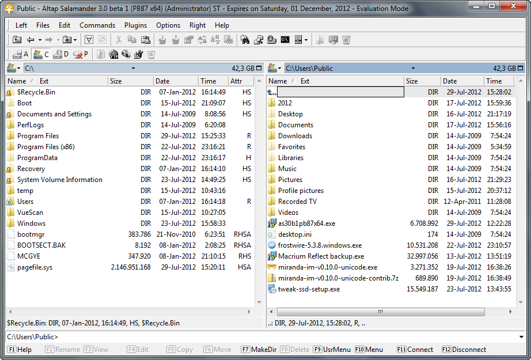This screenshot has width=531, height=360.
Task: Go to parent directory via toolbar icon
Action: [17, 40]
